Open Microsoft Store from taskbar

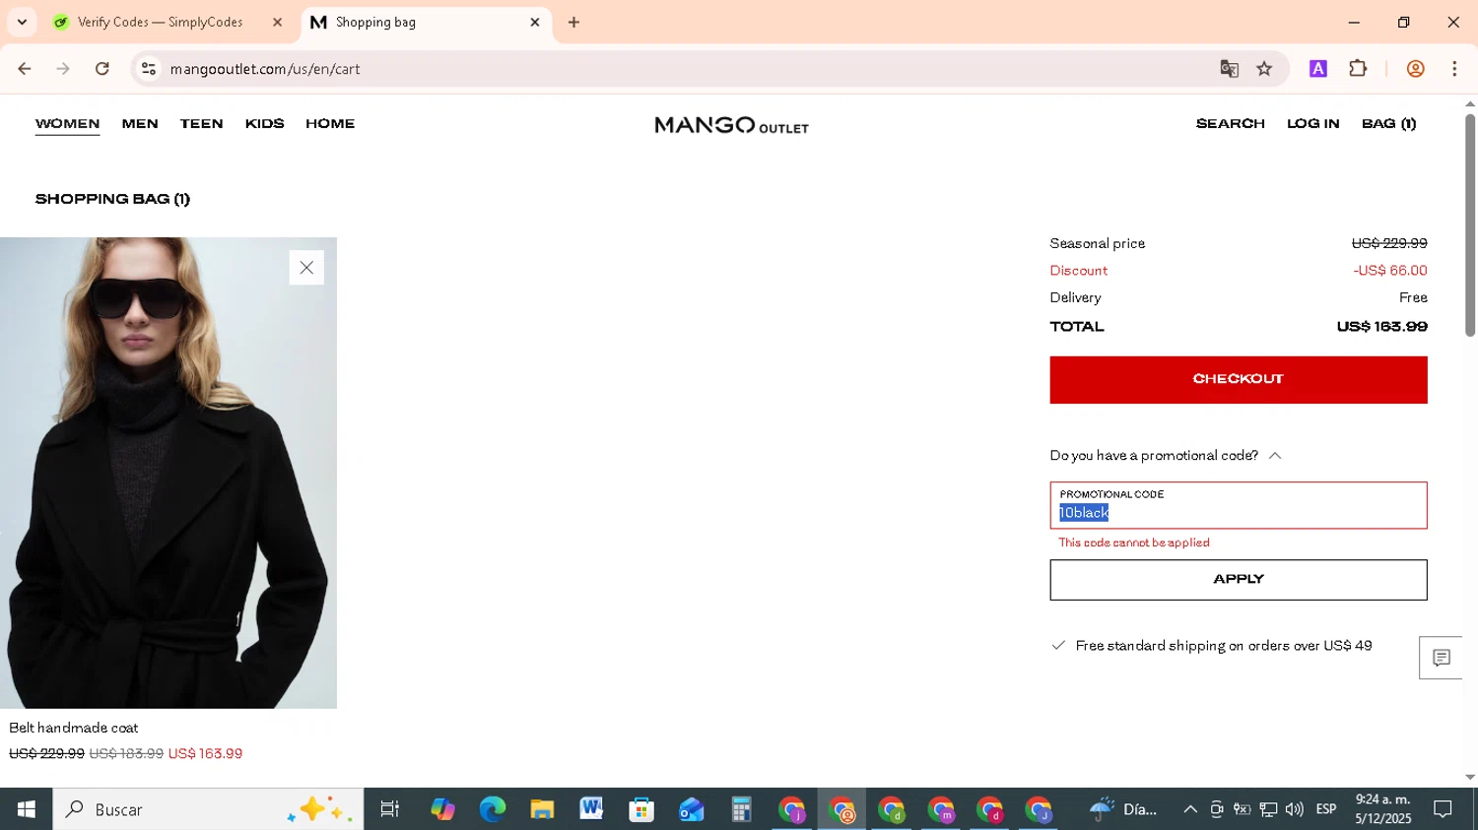pos(641,809)
